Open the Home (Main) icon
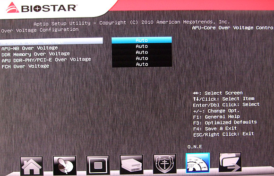274x176 pixels. 32,166
